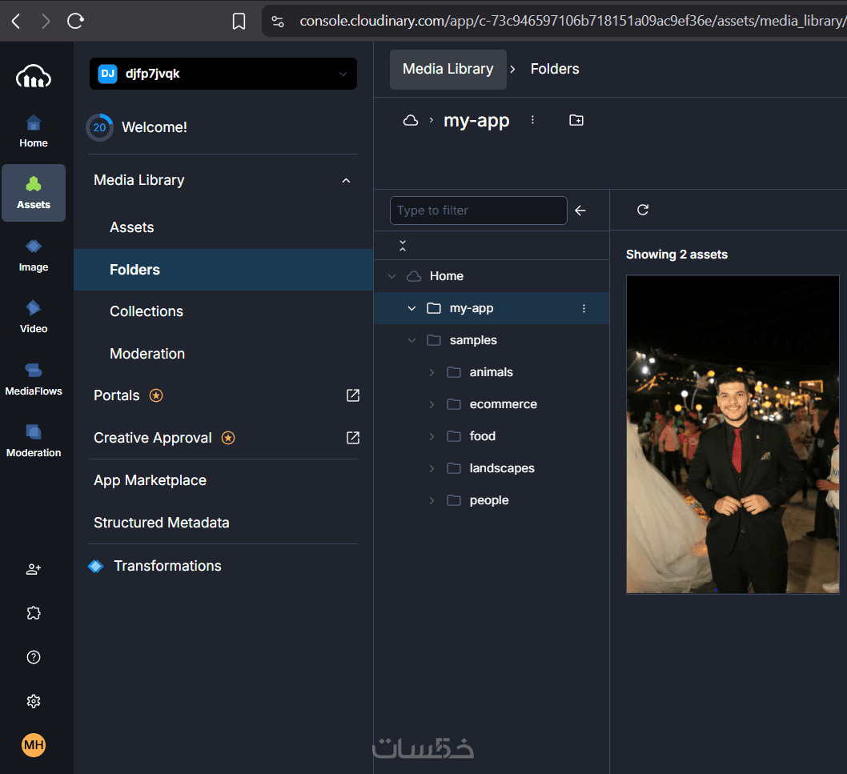Select the Home root in folder tree
The width and height of the screenshot is (847, 774).
click(x=446, y=276)
